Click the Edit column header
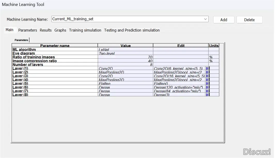Viewport: 275px width, 158px height. point(181,45)
